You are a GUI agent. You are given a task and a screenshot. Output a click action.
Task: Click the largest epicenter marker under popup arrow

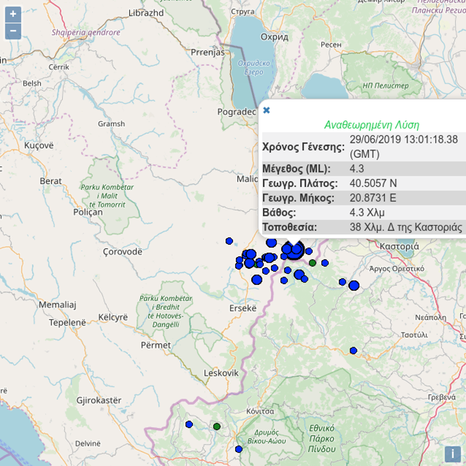[295, 251]
